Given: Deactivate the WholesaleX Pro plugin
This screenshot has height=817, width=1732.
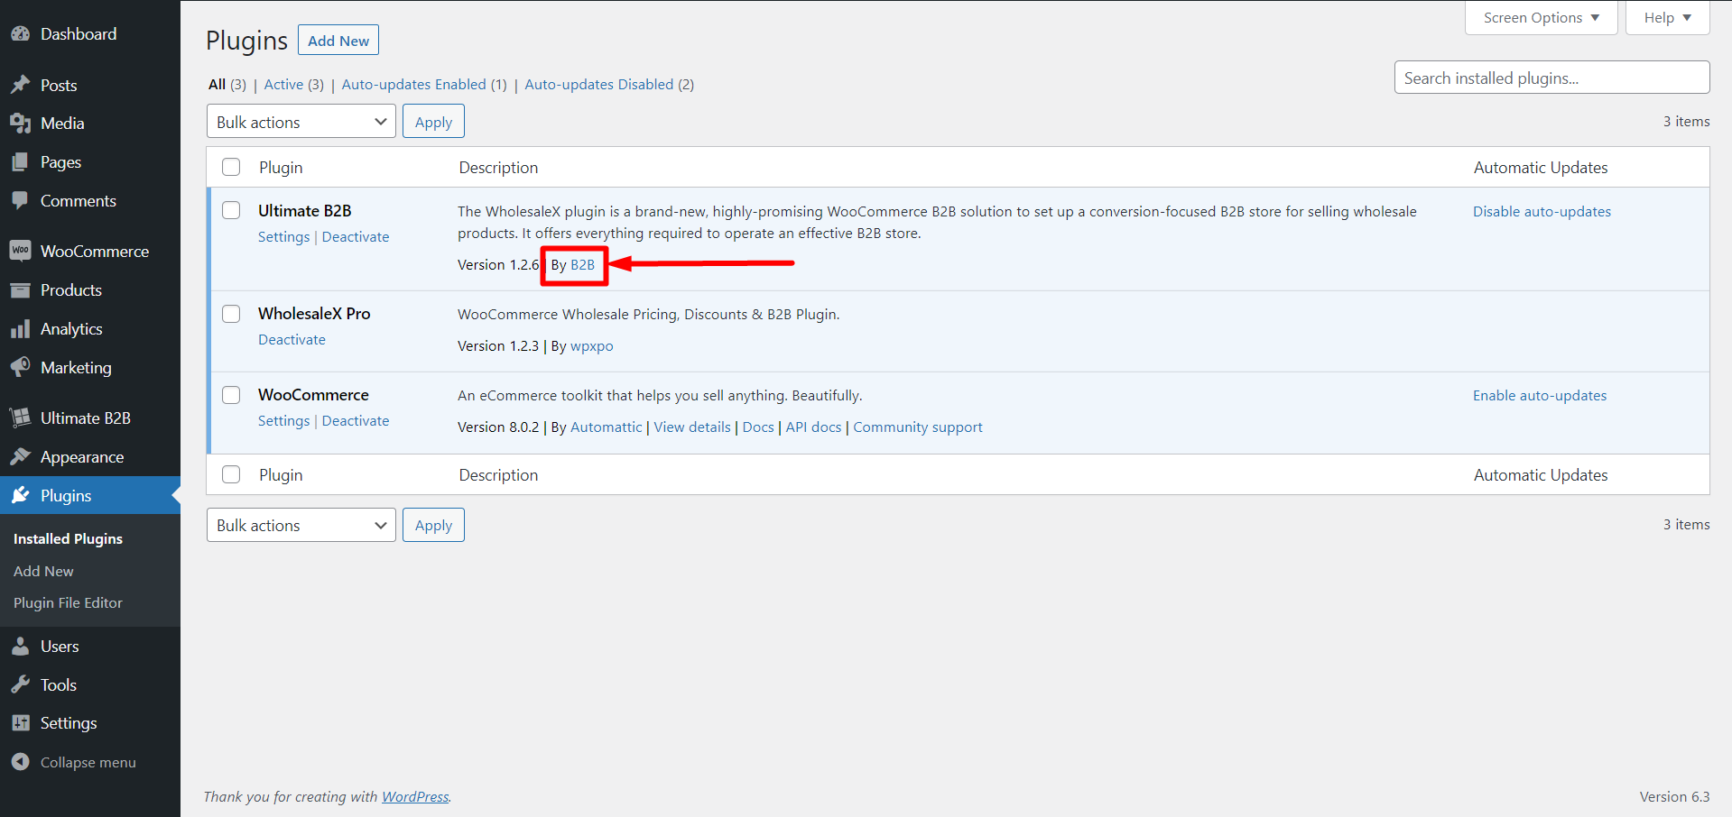Looking at the screenshot, I should point(292,339).
